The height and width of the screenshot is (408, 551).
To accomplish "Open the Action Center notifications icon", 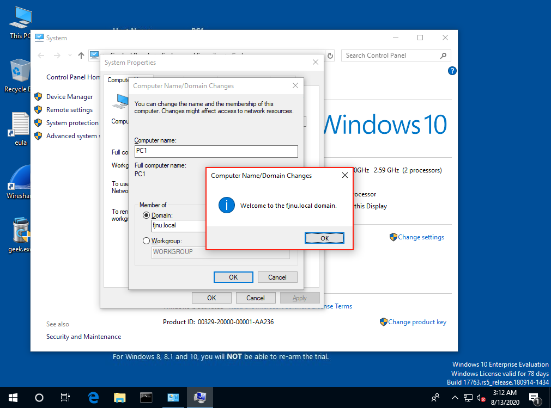I will coord(535,398).
